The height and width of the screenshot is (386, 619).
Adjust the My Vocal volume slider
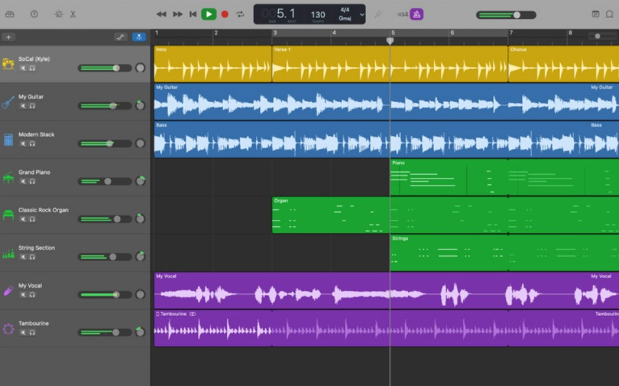[x=105, y=294]
